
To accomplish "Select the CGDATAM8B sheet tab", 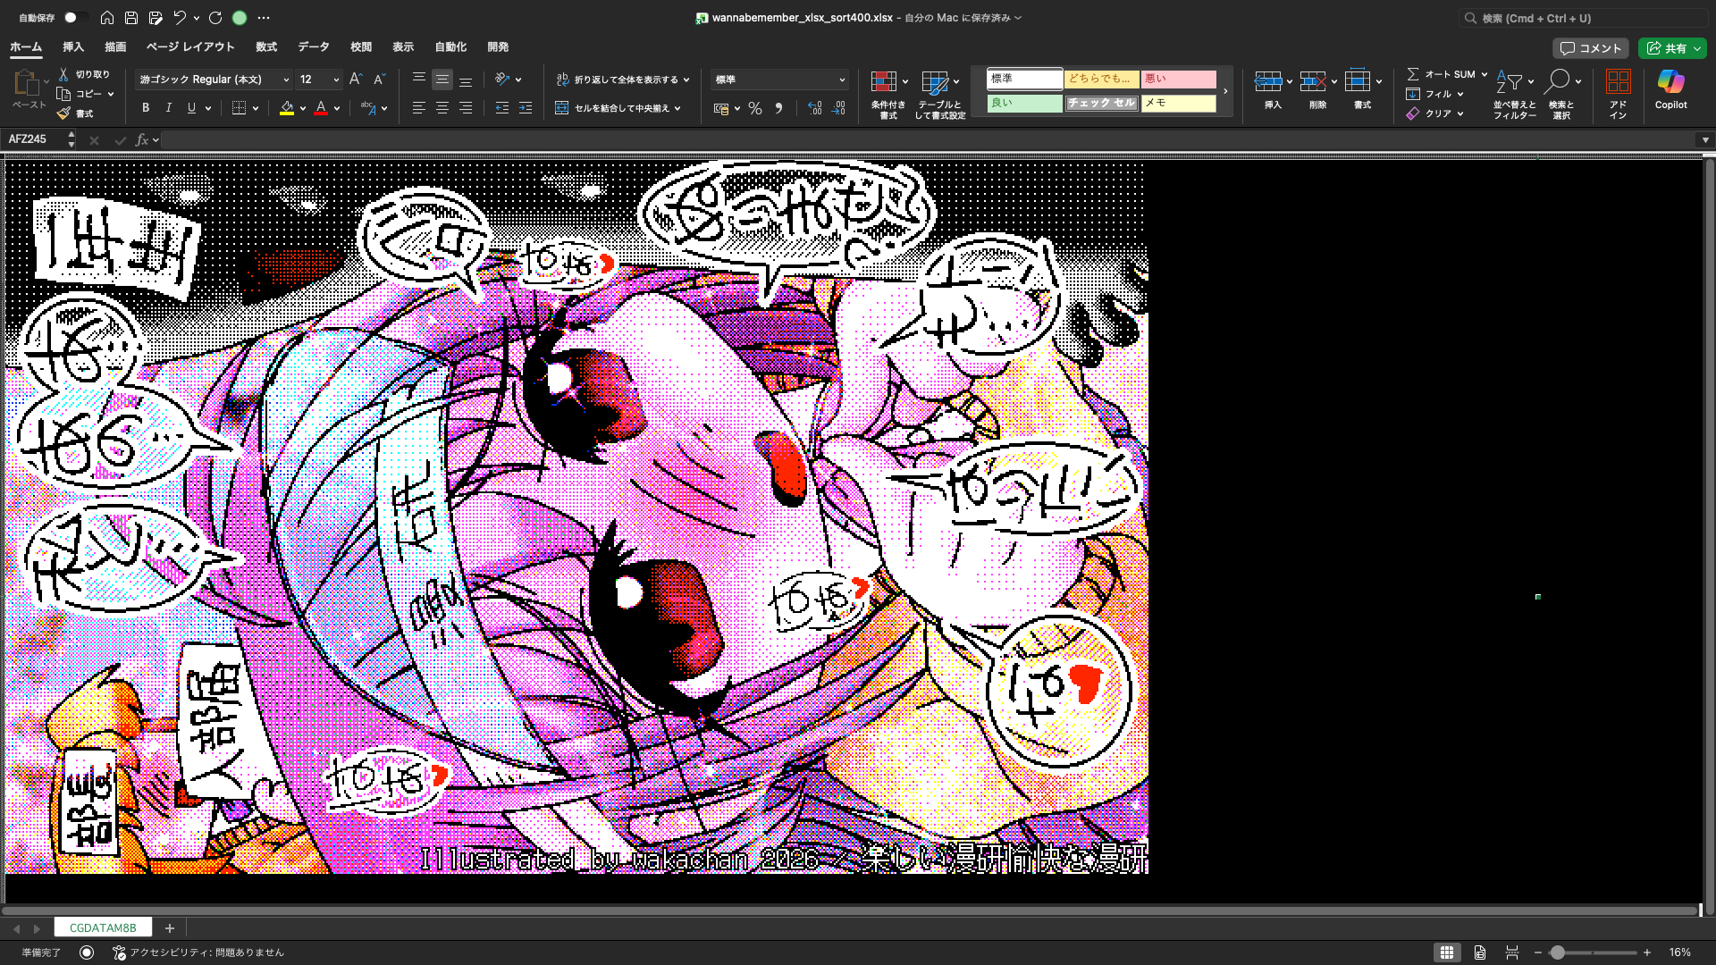I will coord(103,927).
